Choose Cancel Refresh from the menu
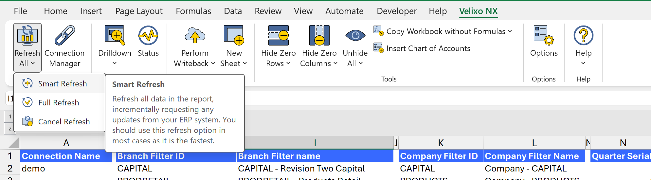The image size is (651, 180). click(59, 121)
